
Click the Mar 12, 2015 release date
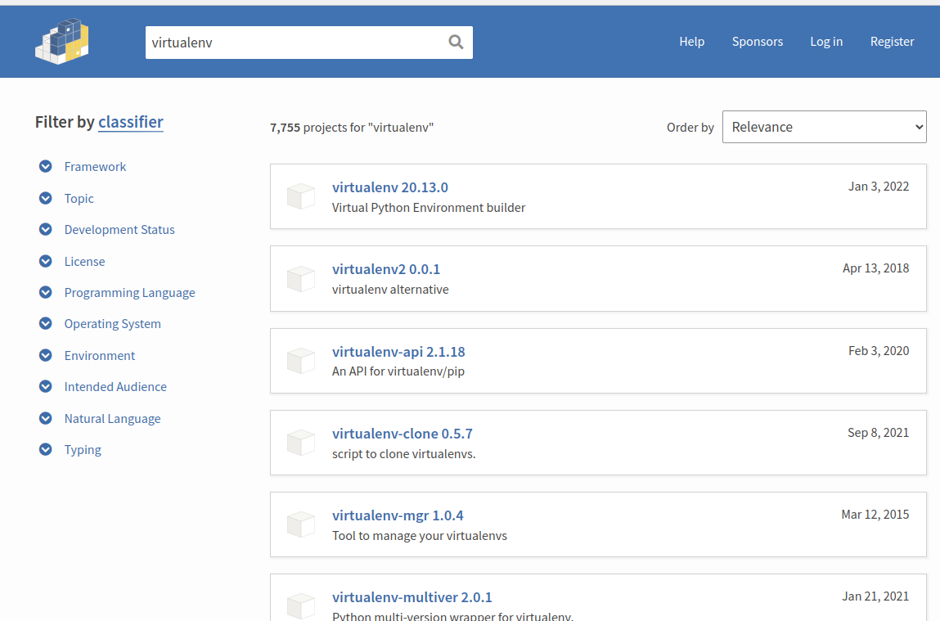click(875, 515)
